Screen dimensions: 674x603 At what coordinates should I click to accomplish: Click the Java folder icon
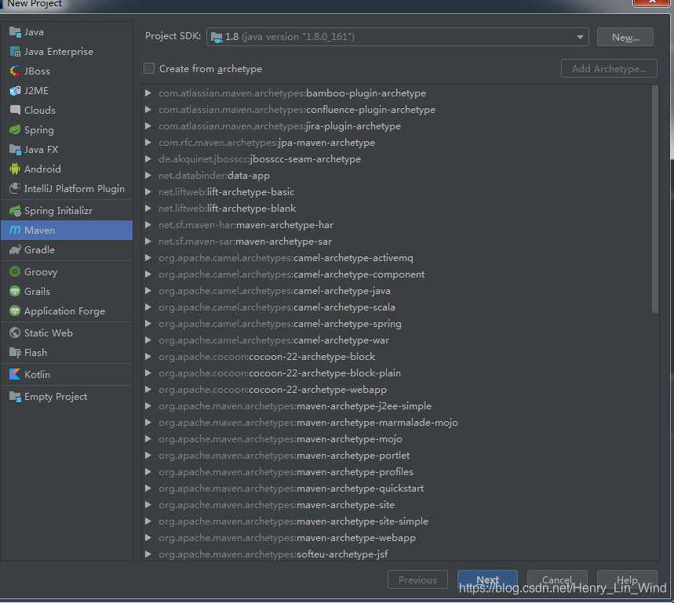(15, 32)
